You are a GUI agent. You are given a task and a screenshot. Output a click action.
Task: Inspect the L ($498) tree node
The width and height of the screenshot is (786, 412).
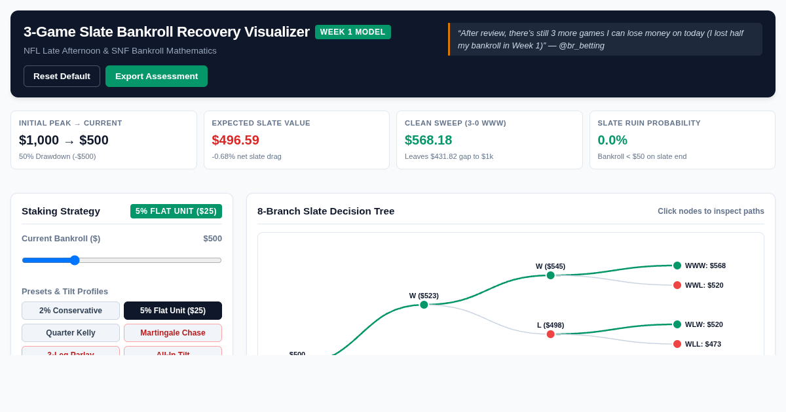point(551,334)
